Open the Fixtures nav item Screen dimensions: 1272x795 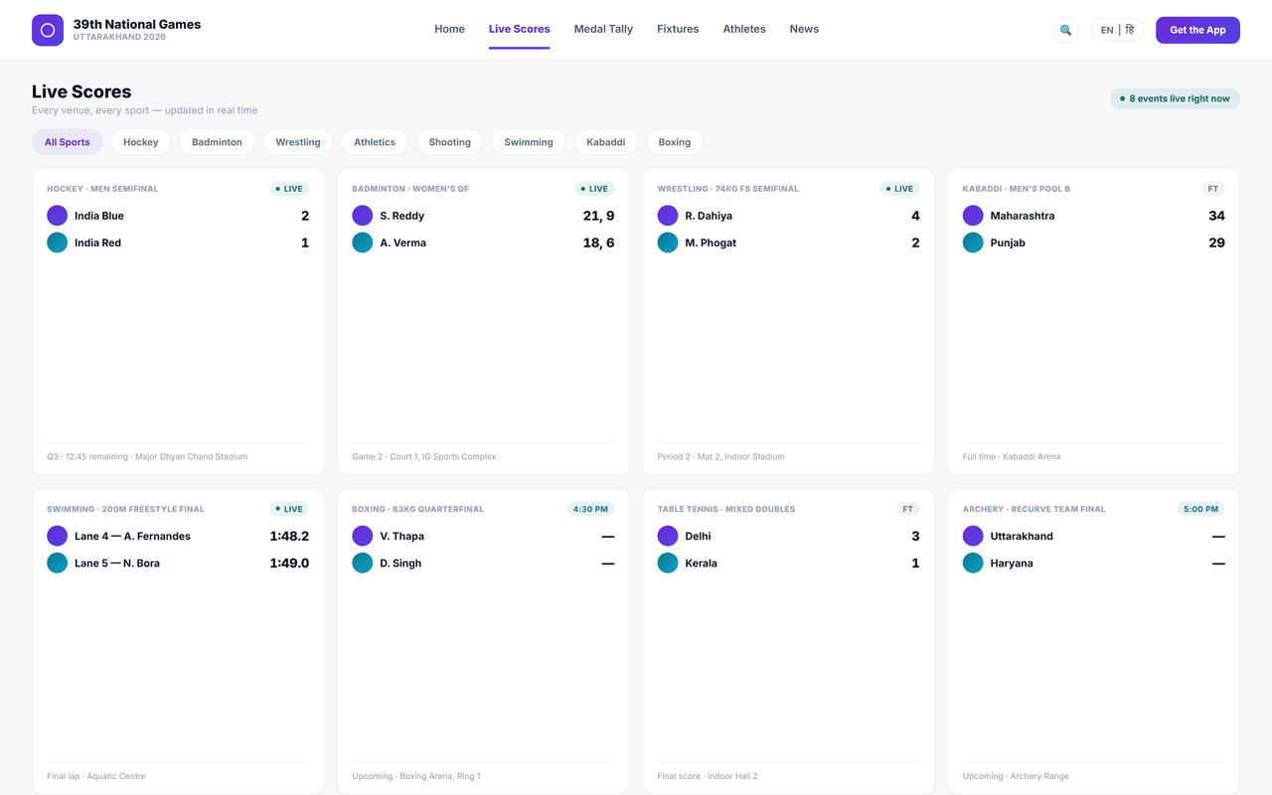(678, 30)
